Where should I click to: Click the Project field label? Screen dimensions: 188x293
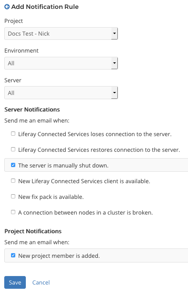click(14, 21)
